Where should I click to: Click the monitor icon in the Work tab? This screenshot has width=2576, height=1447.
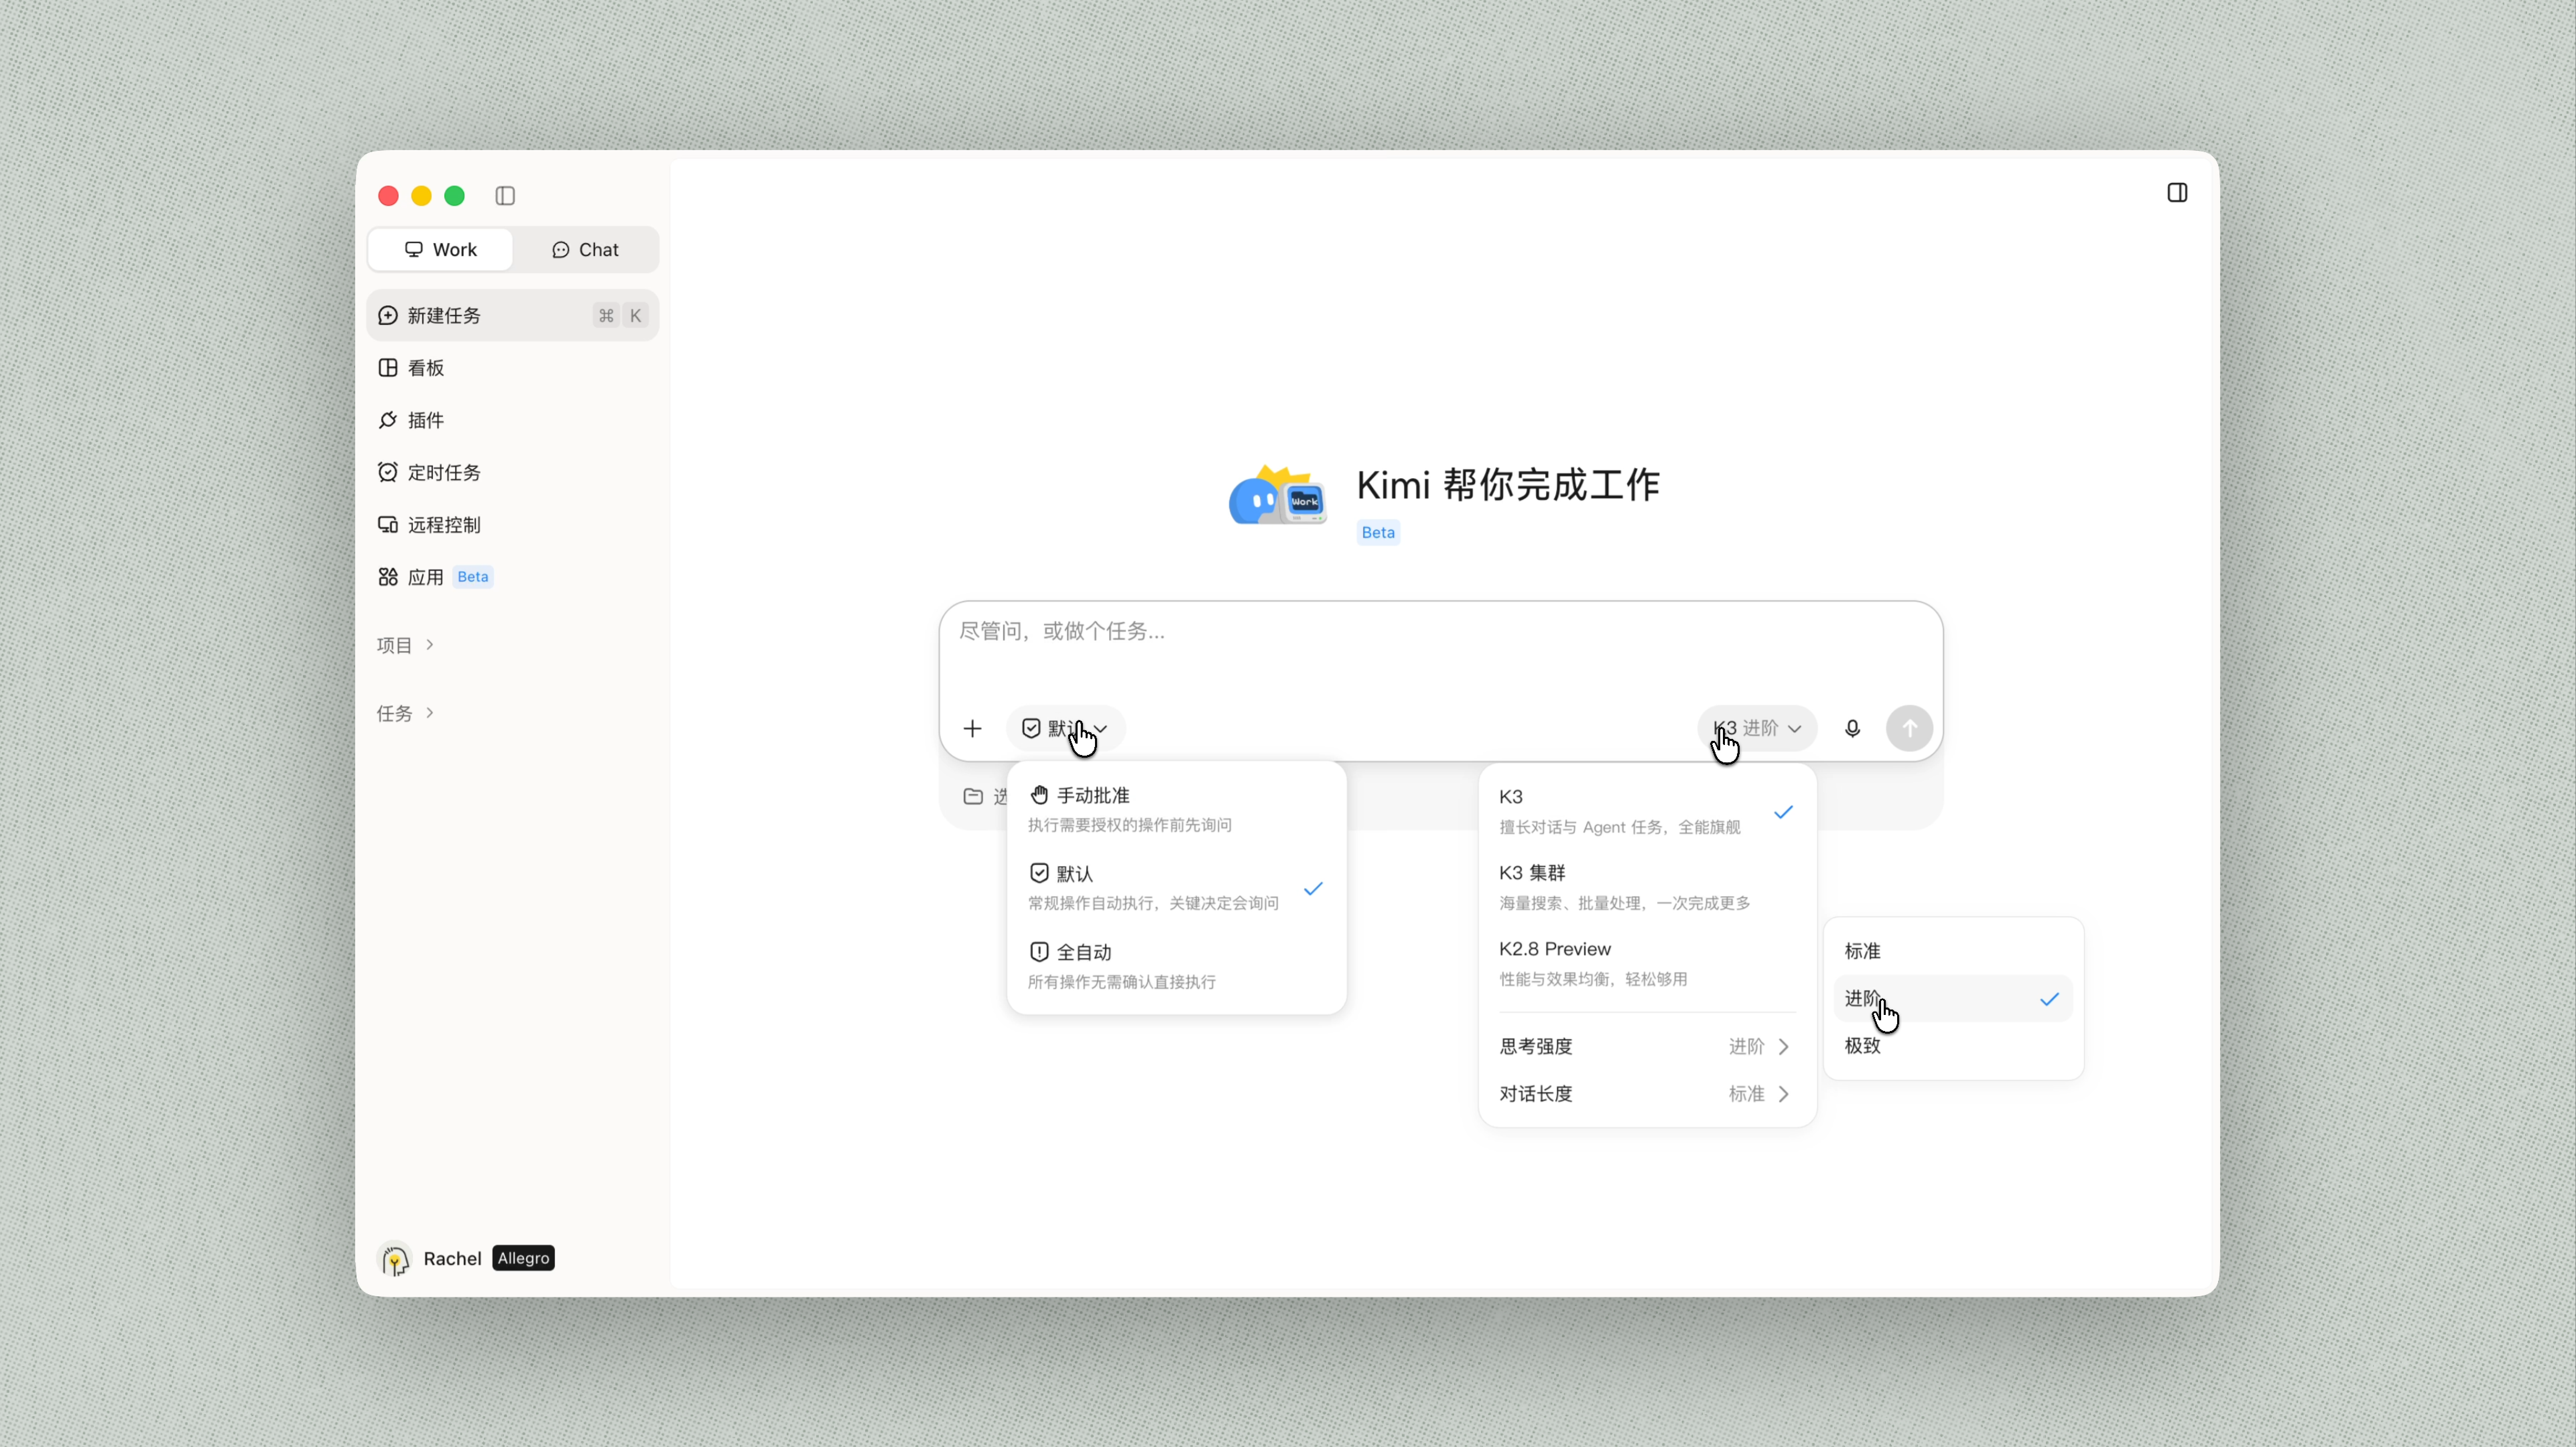coord(414,250)
